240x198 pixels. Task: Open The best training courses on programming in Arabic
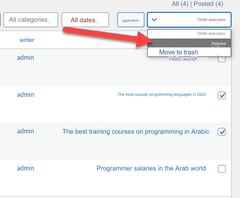pos(136,132)
